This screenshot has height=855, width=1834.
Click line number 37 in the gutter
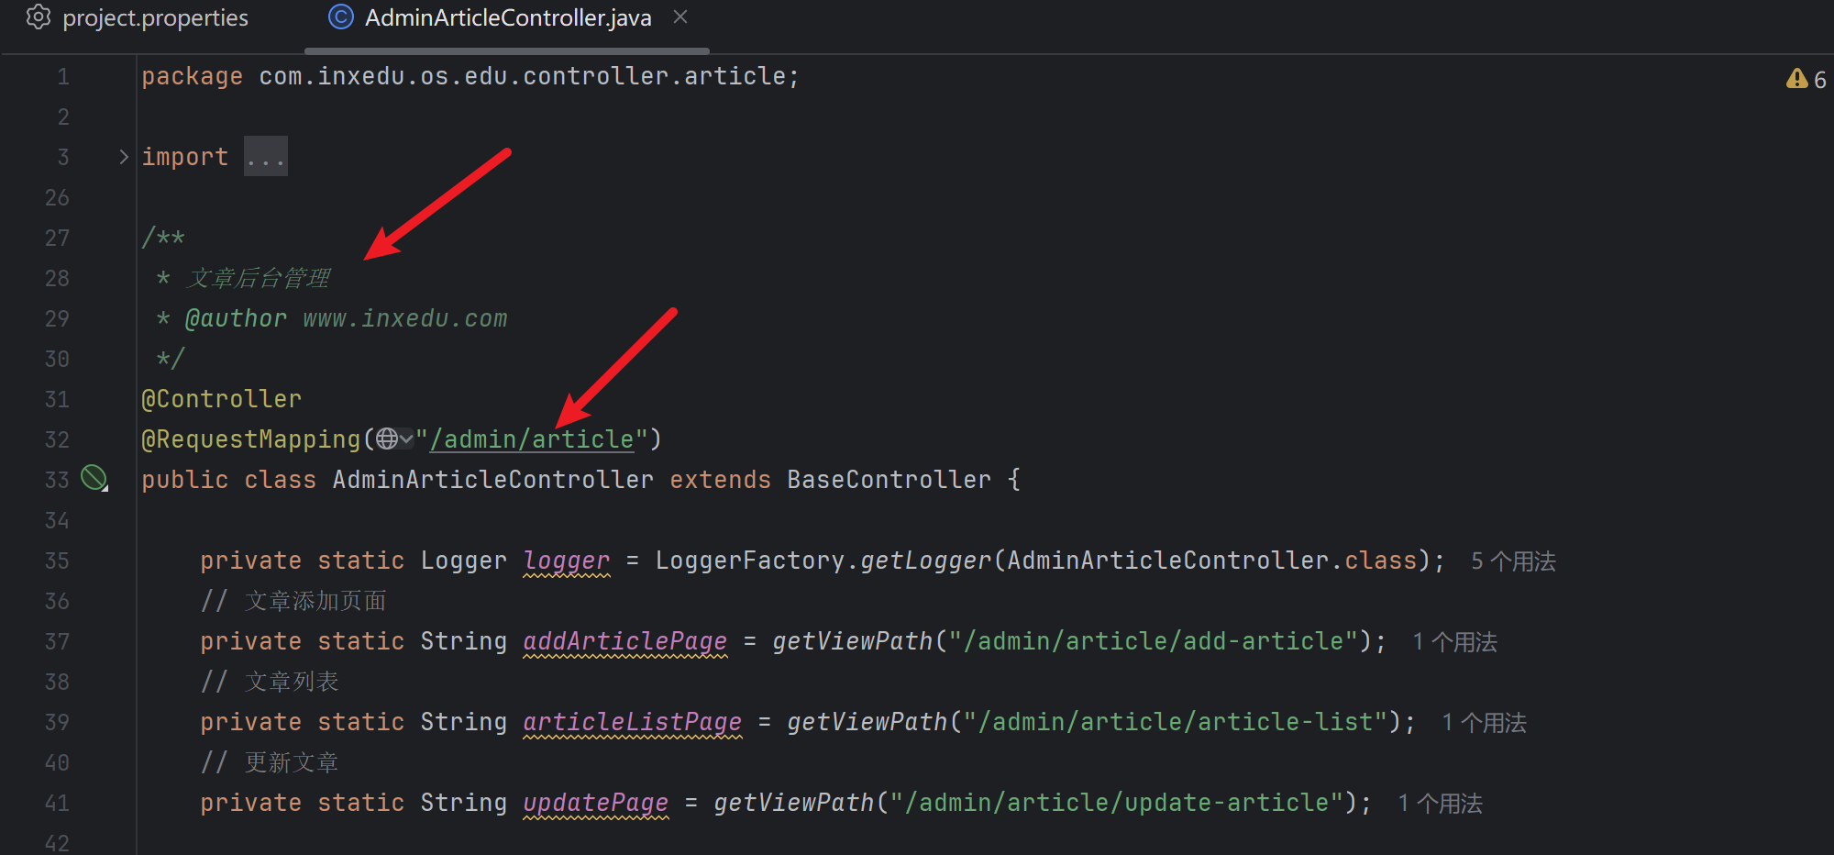(57, 642)
